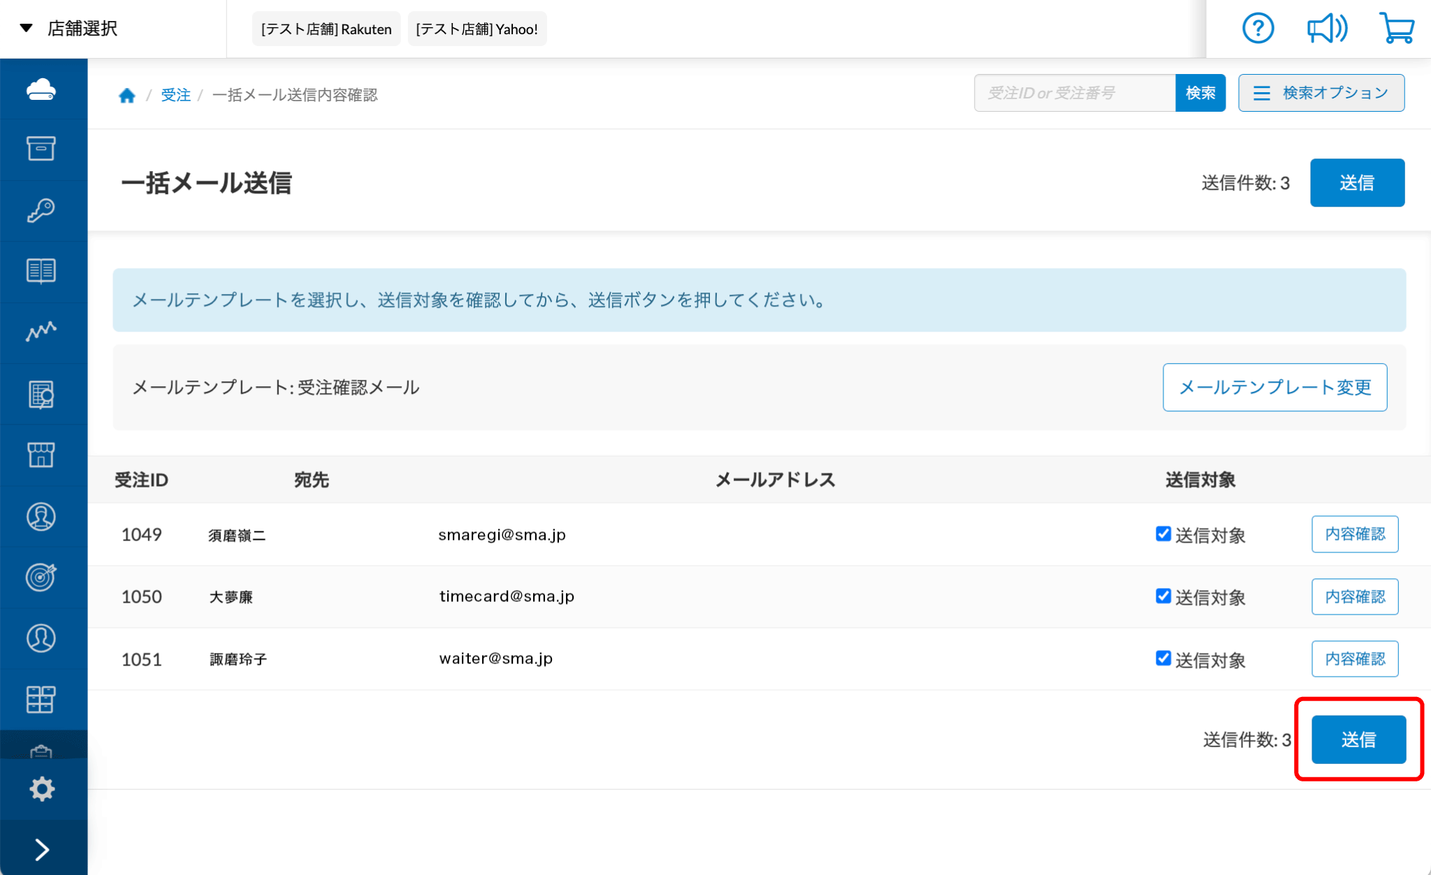Open the shopping cart icon
This screenshot has height=875, width=1431.
(x=1396, y=29)
